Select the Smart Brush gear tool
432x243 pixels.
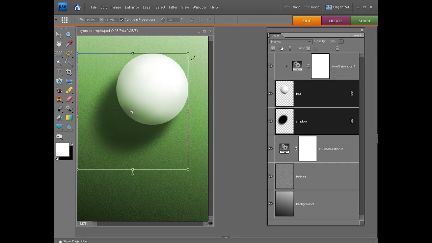(x=69, y=109)
